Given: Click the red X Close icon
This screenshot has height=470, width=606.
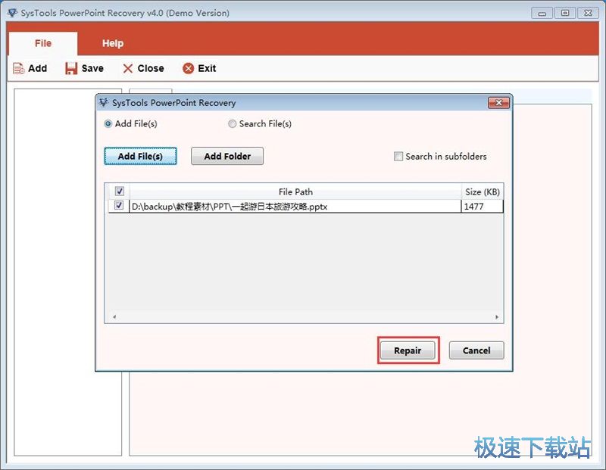Looking at the screenshot, I should (x=127, y=68).
